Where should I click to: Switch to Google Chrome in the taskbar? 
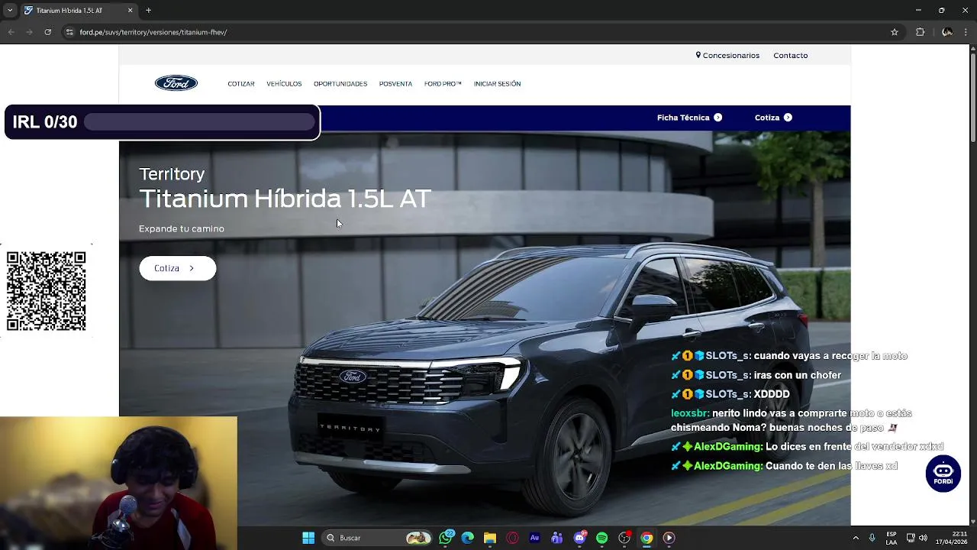click(x=646, y=538)
